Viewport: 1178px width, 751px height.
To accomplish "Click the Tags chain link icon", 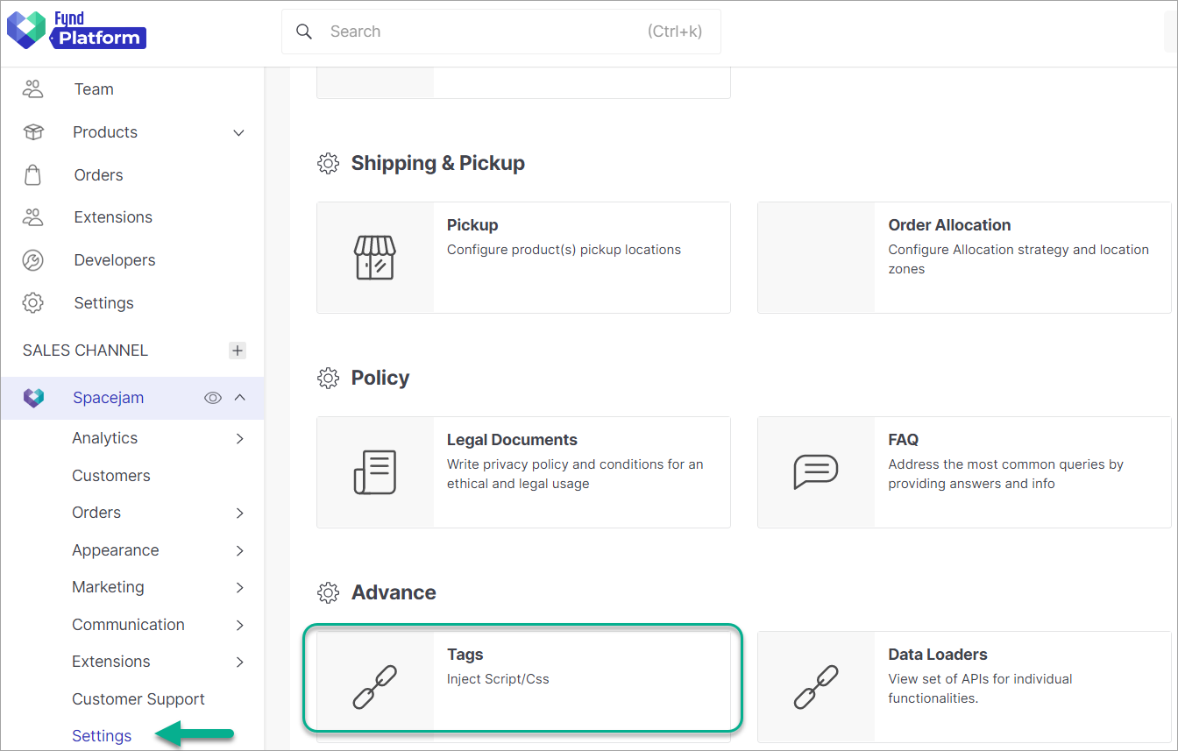I will 375,687.
